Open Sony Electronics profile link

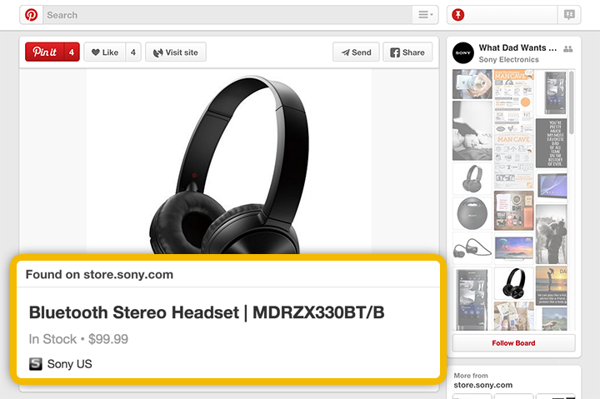coord(509,60)
